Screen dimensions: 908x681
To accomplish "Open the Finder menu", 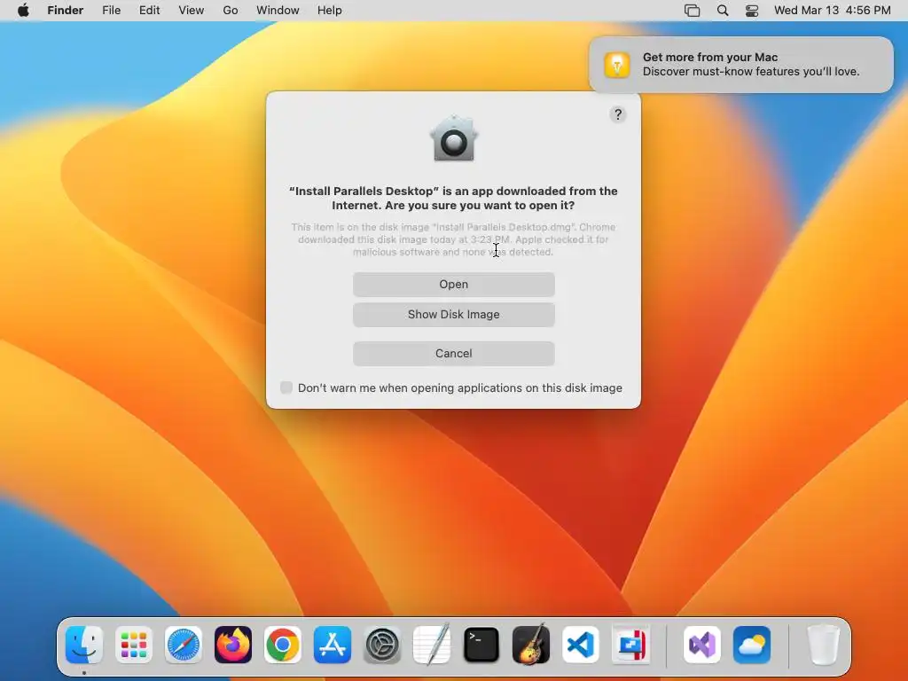I will point(66,11).
